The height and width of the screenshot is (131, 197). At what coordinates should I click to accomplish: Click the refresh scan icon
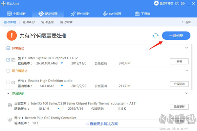(x=156, y=36)
